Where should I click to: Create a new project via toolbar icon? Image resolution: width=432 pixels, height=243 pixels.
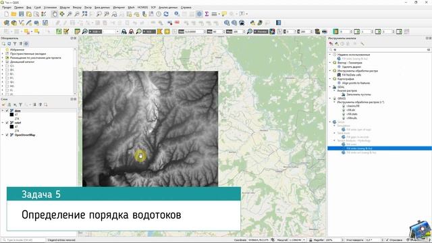click(6, 14)
